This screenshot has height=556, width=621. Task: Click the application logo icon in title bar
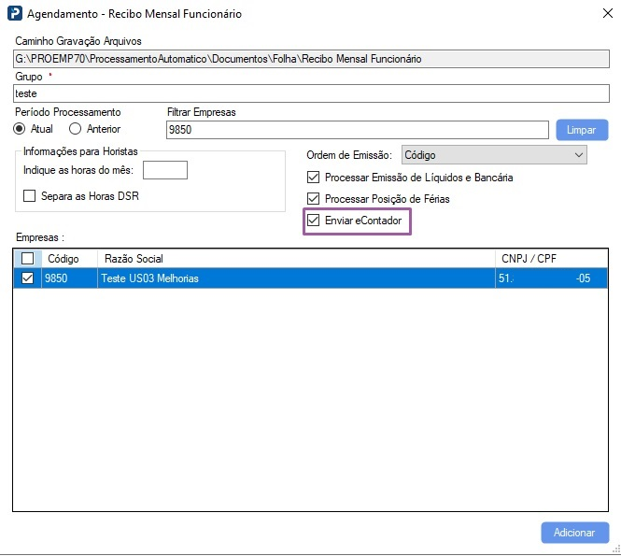(x=14, y=14)
